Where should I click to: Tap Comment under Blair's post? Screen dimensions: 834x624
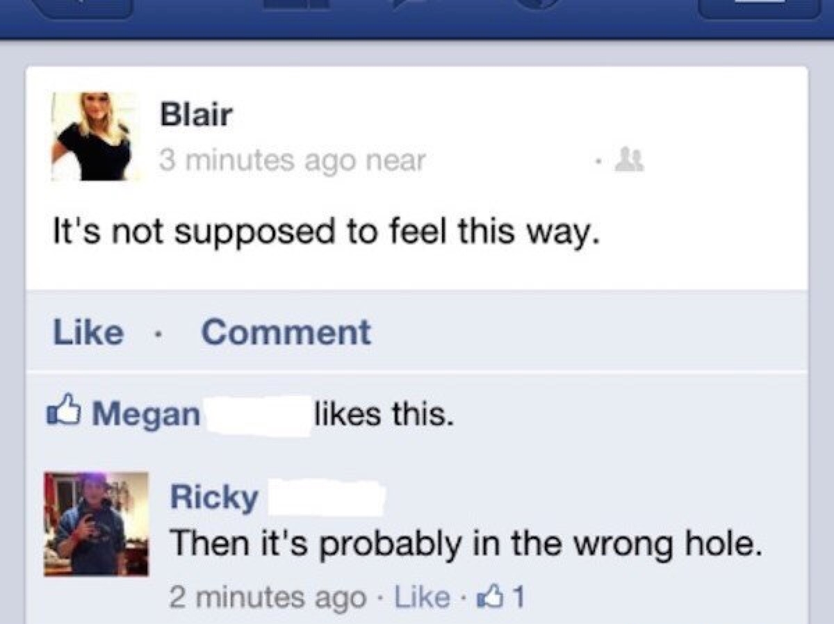(x=286, y=331)
